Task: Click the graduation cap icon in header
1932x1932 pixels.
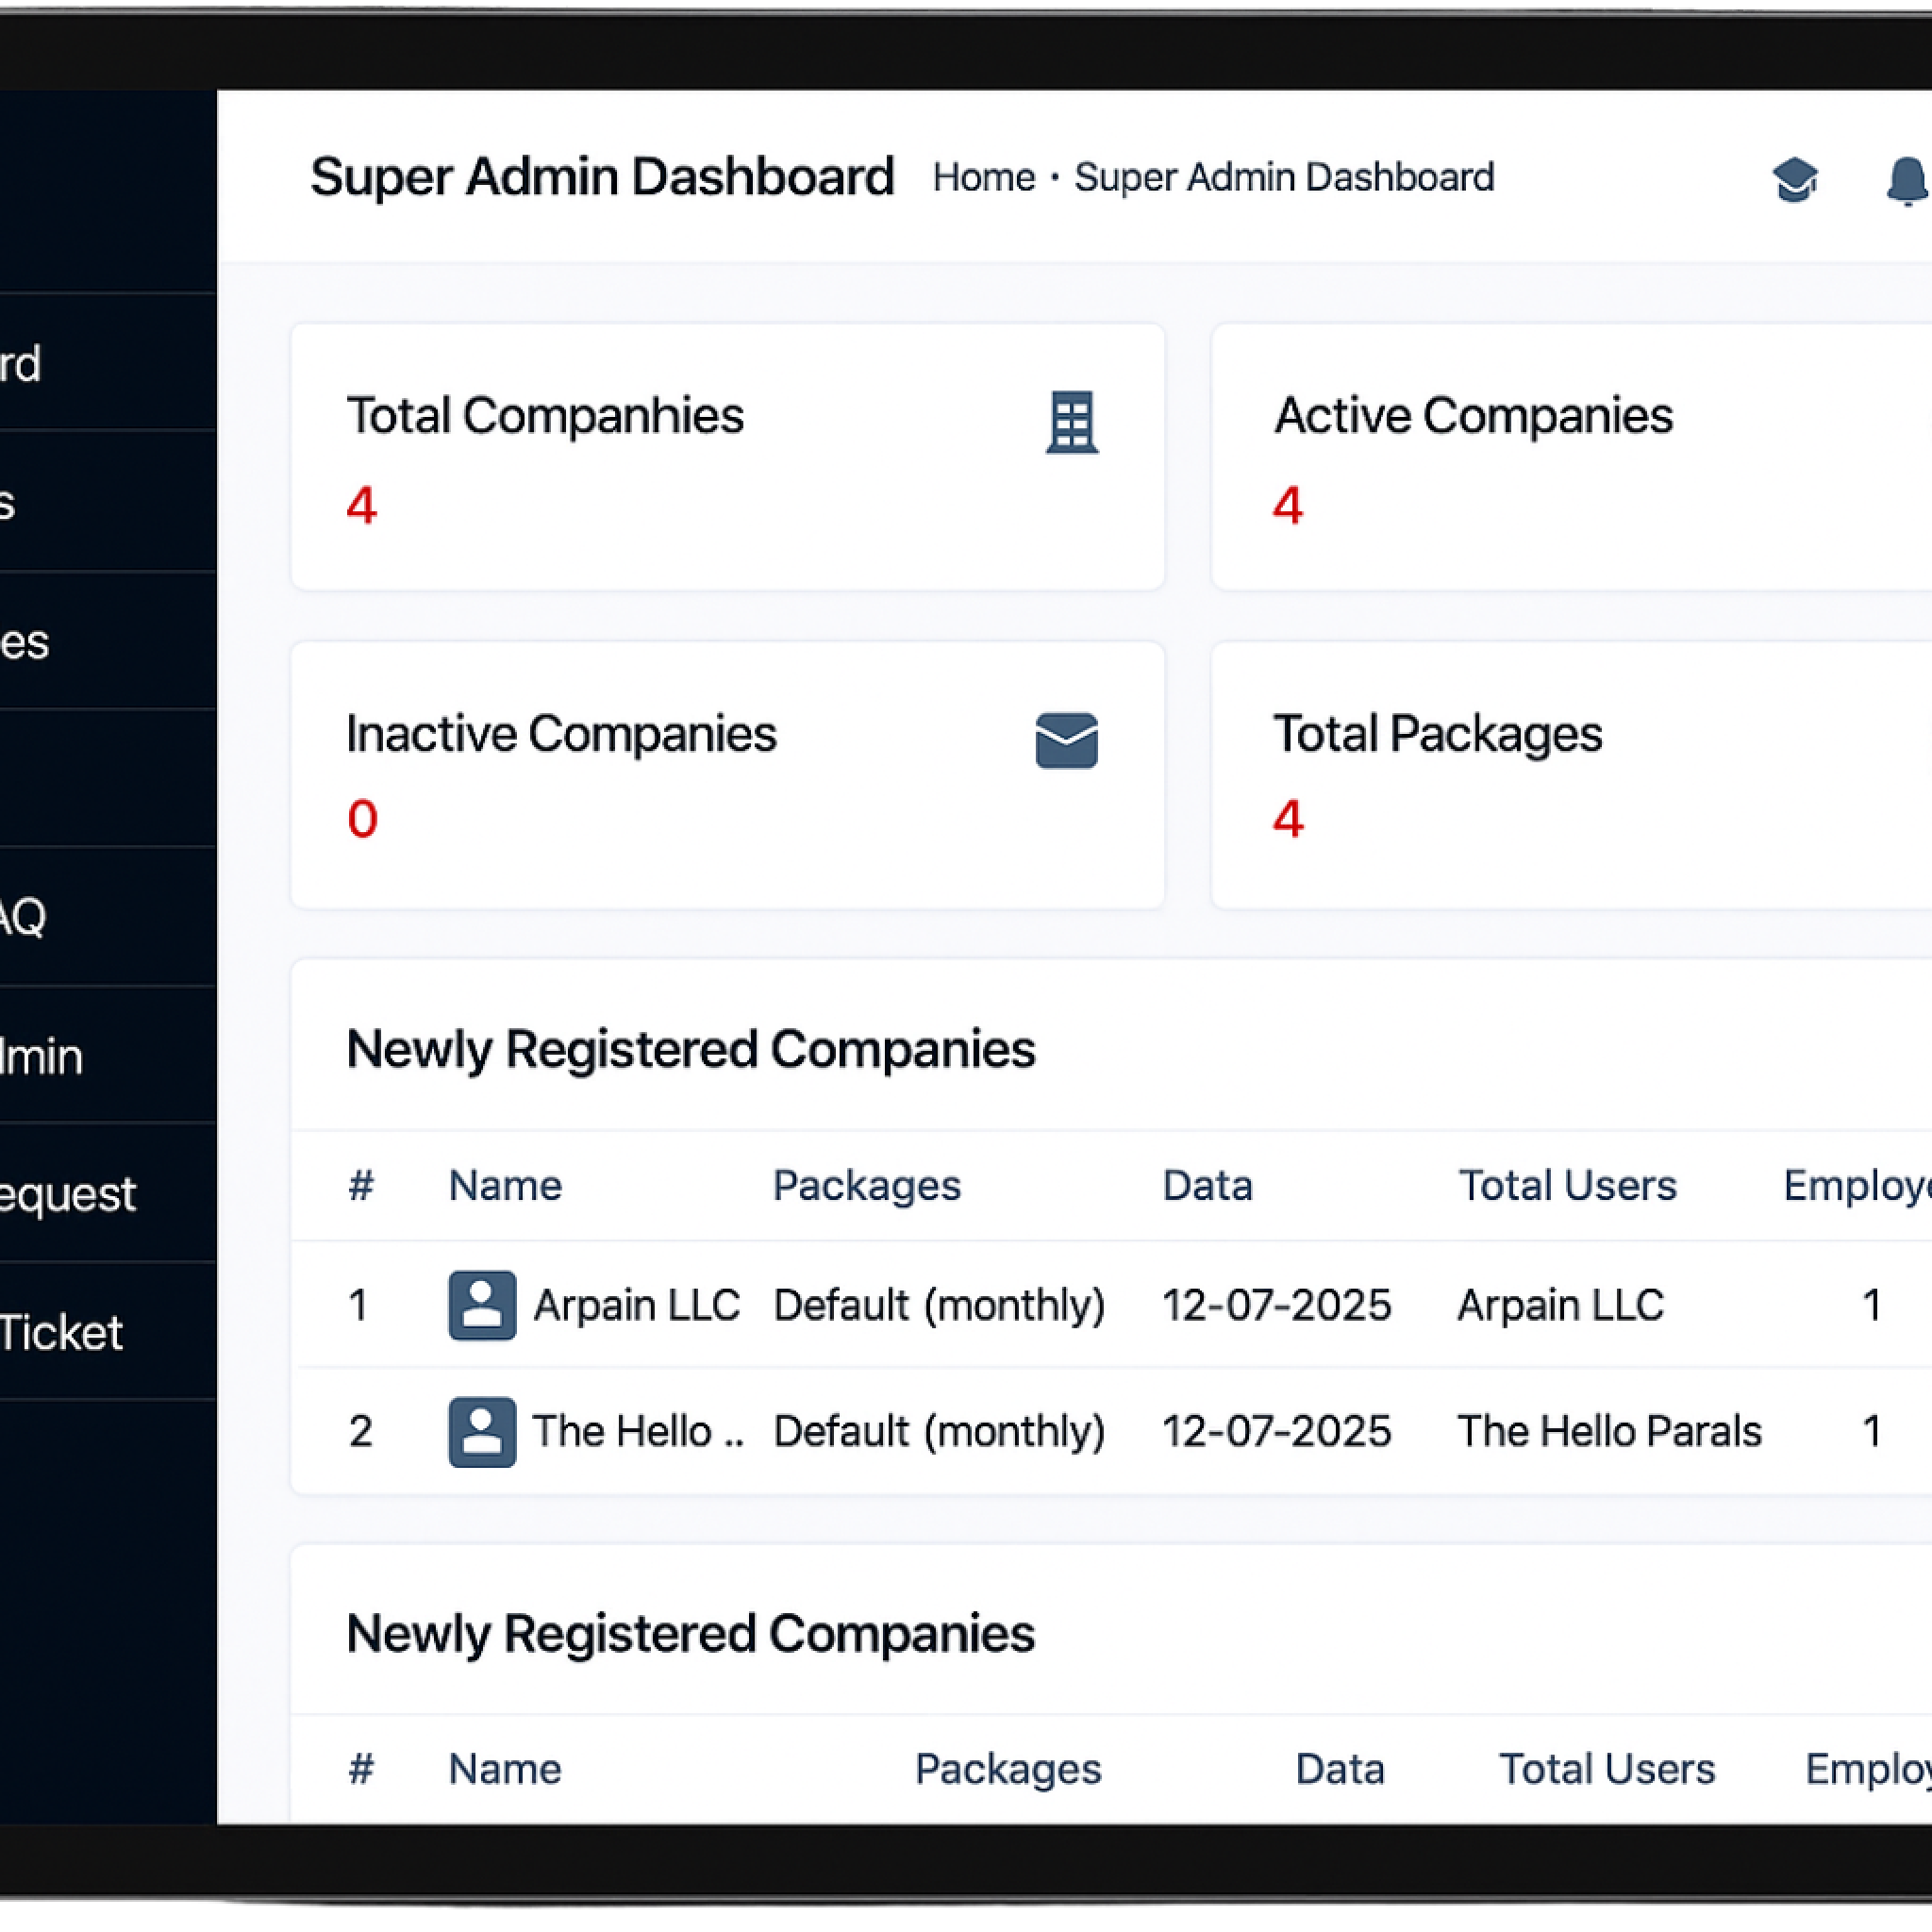Action: click(x=1795, y=180)
